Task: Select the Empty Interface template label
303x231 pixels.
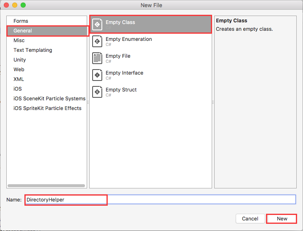Action: [x=124, y=73]
